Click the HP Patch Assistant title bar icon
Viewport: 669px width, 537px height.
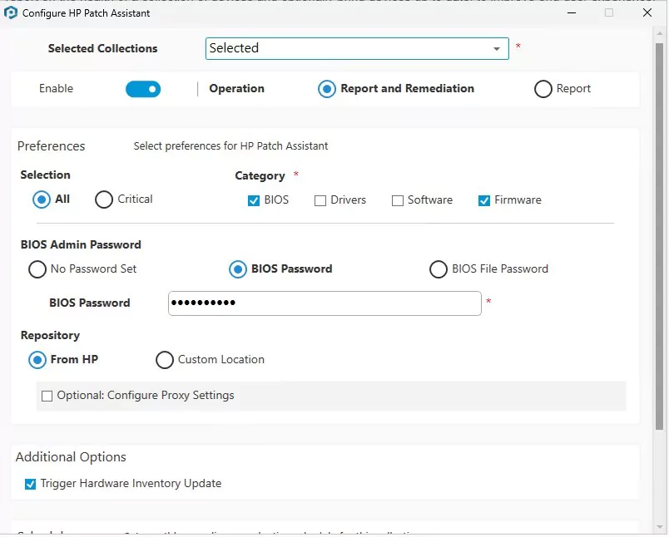[x=11, y=12]
